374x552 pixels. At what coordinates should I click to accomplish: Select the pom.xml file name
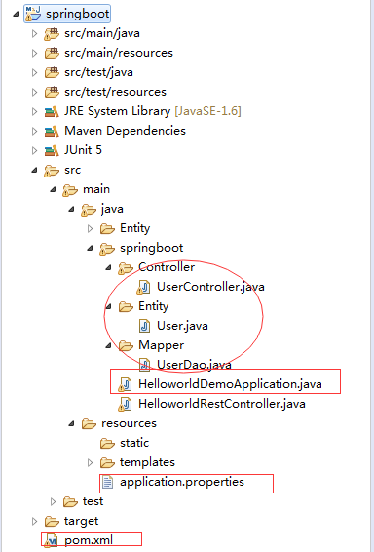point(89,540)
